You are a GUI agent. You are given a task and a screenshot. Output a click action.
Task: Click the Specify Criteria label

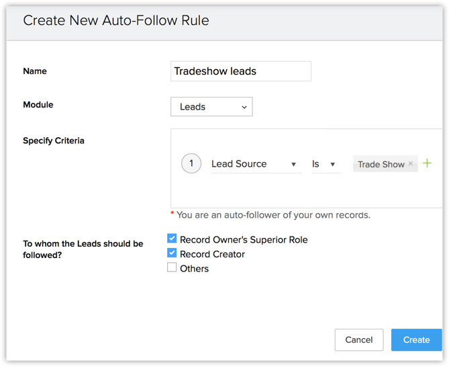[x=54, y=141]
